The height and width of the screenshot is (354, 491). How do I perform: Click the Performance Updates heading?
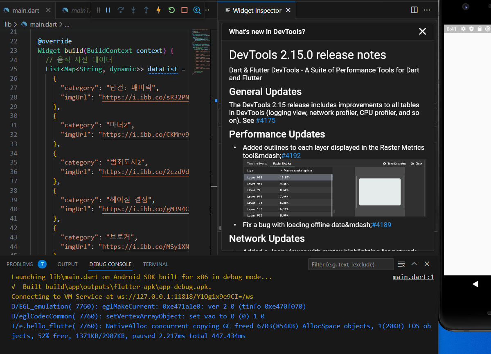click(277, 134)
